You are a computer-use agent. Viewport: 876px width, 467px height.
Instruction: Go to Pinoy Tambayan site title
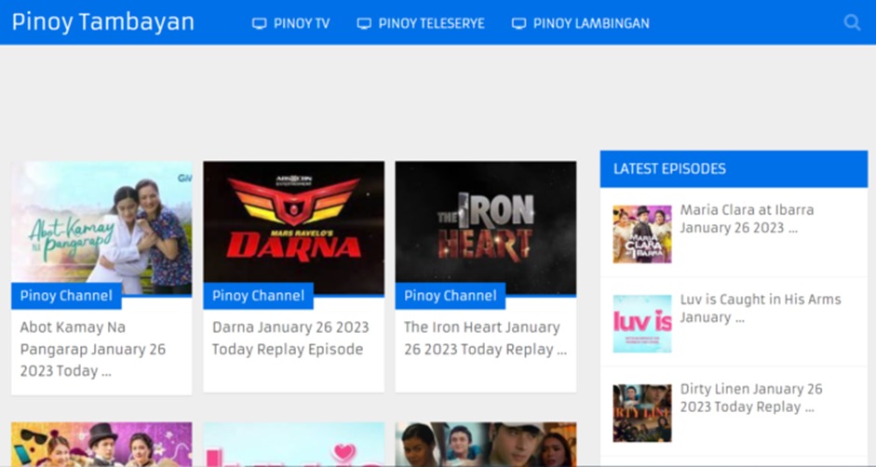103,22
